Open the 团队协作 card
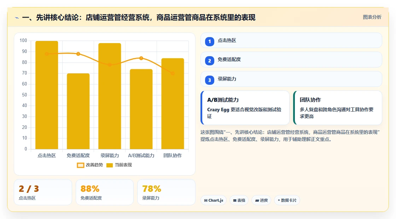Viewport: 396px width, 219px height. 338,108
